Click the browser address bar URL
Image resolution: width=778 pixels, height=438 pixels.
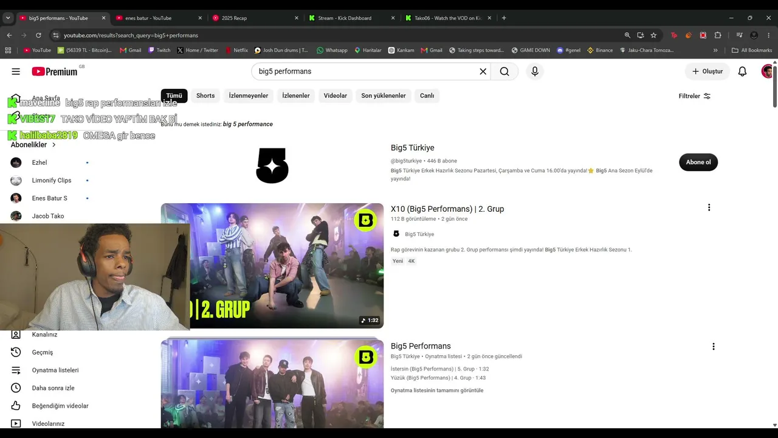[131, 35]
